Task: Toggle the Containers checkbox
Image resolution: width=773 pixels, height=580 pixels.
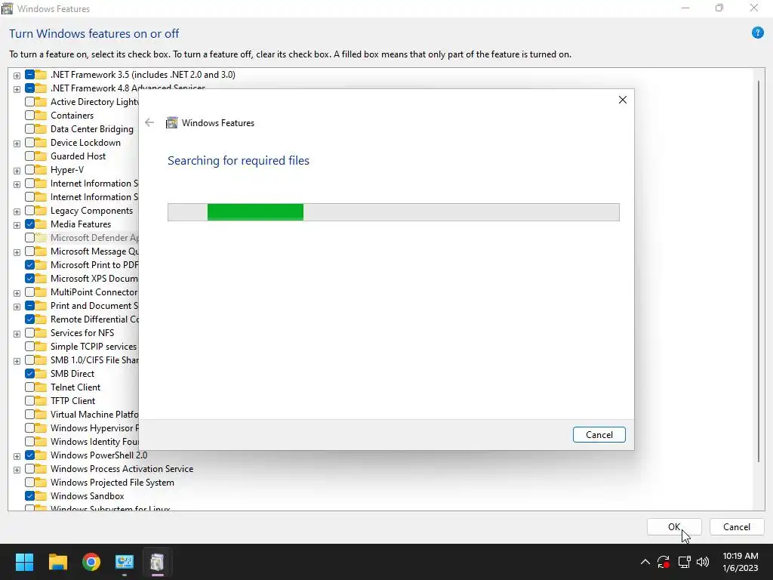Action: tap(29, 116)
